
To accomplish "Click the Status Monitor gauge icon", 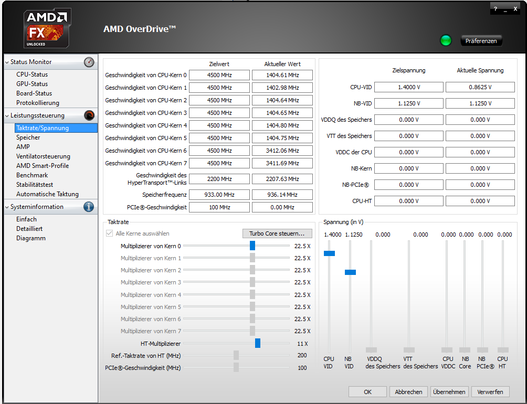I will (89, 62).
